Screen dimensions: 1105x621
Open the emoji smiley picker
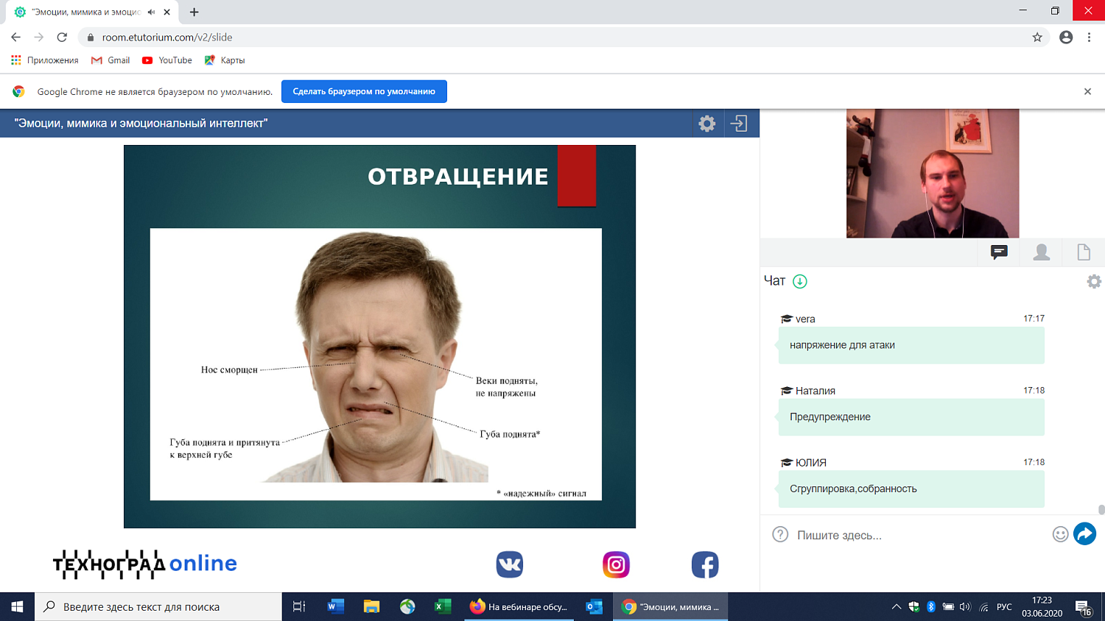click(x=1060, y=535)
